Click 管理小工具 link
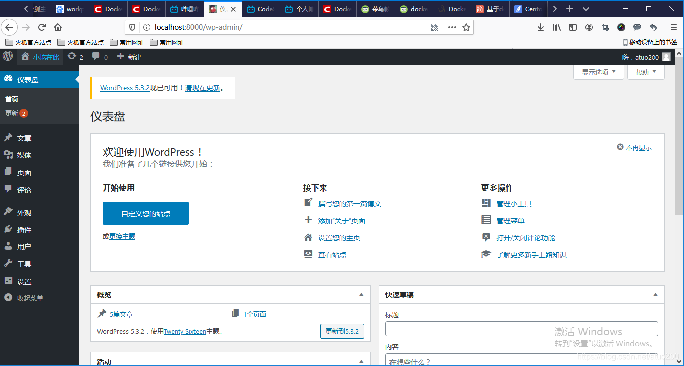Screen dimensions: 684x366 point(514,204)
